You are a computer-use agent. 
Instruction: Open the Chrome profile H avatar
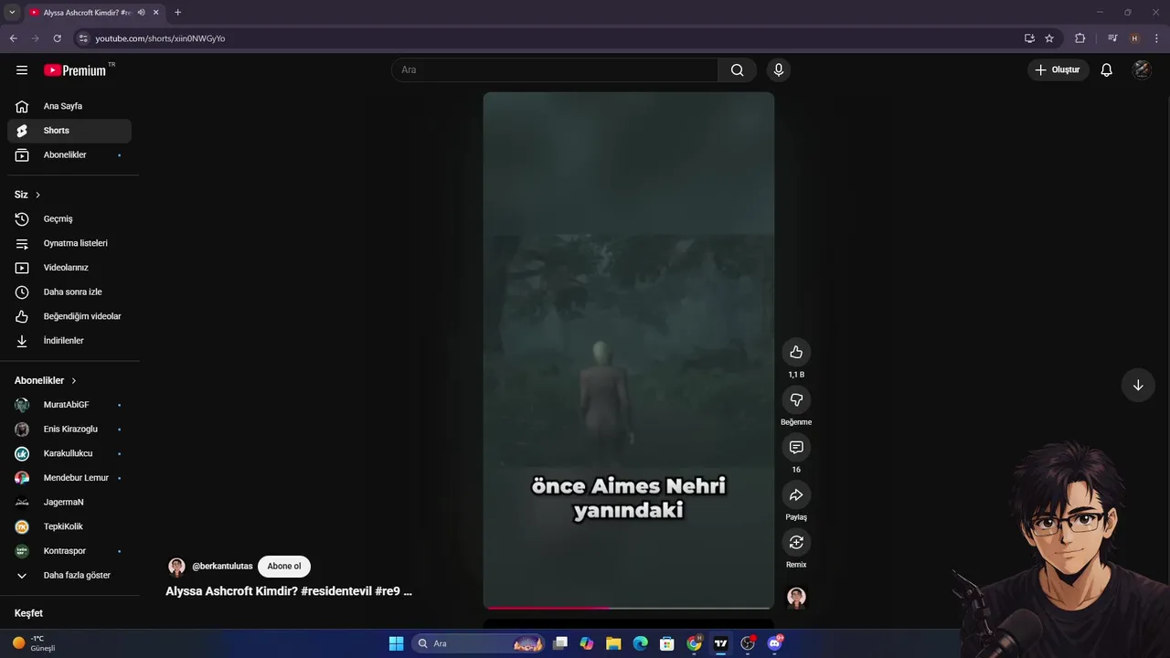point(1134,38)
